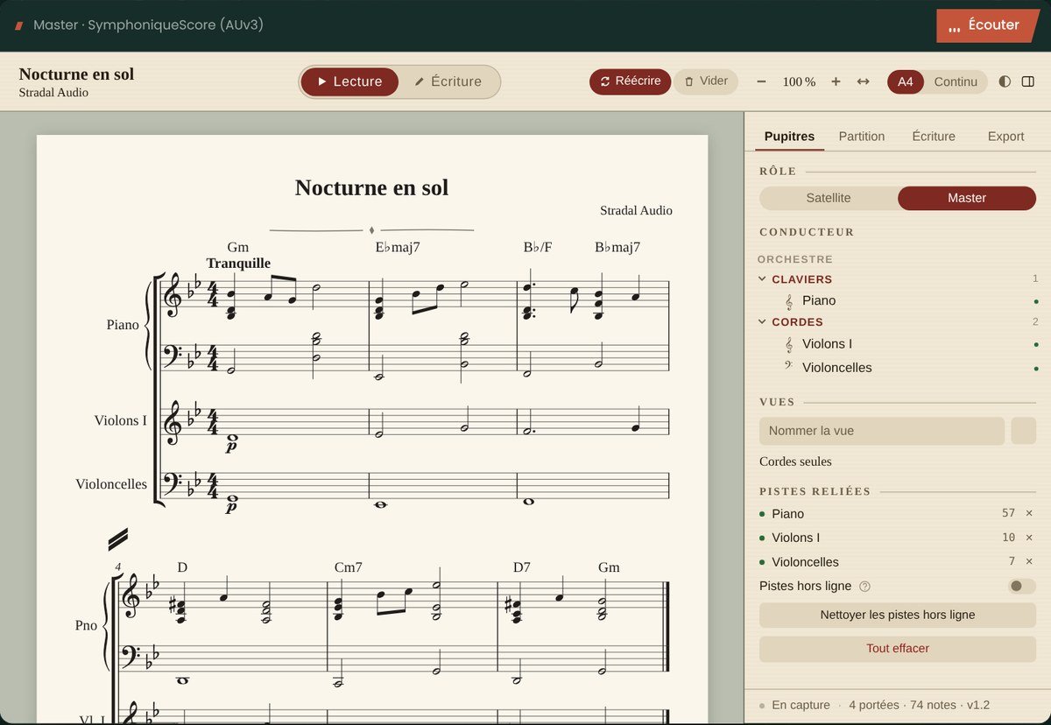Toggle the Pistes hors ligne switch
1051x725 pixels.
click(1021, 587)
